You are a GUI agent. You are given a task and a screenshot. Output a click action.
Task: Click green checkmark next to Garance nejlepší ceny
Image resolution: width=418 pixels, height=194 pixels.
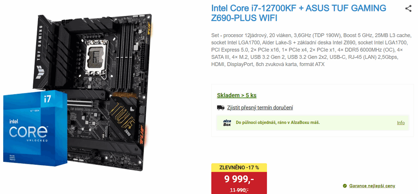pyautogui.click(x=345, y=186)
